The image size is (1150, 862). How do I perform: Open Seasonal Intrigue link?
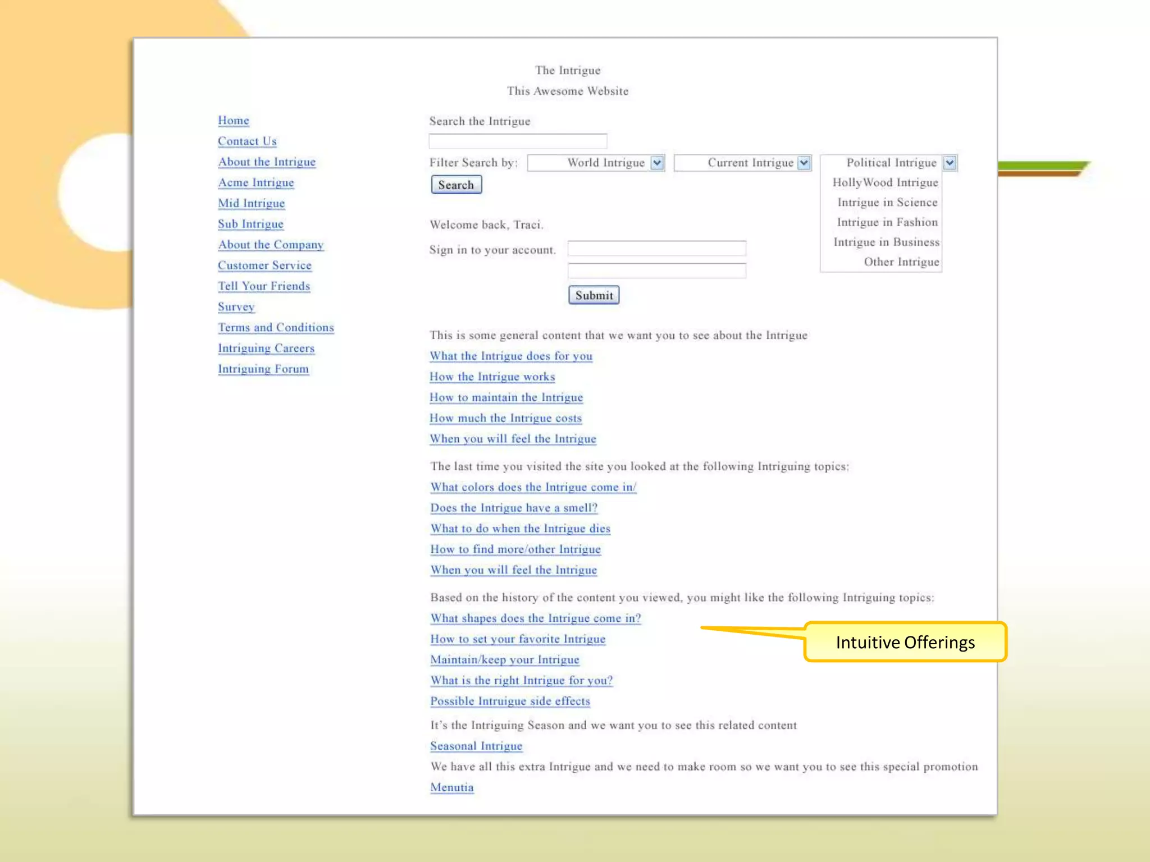coord(476,746)
